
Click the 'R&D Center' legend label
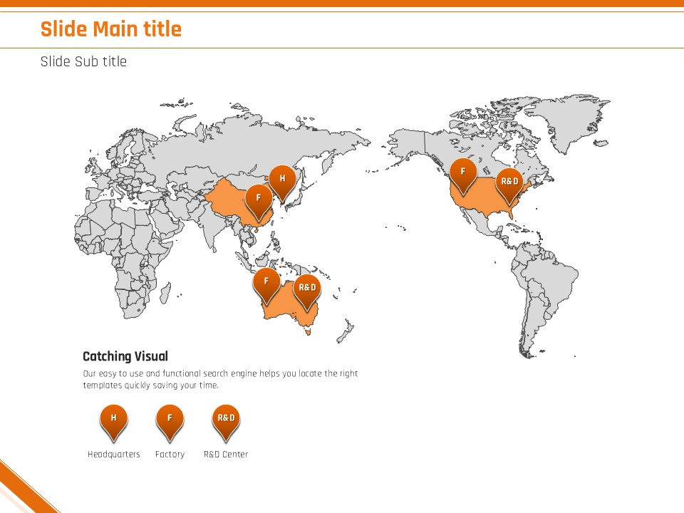pyautogui.click(x=226, y=455)
